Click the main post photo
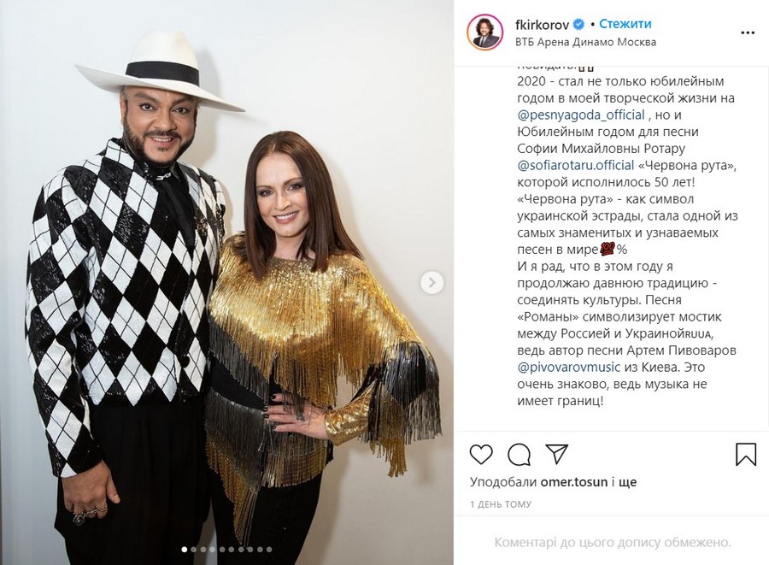Screen dimensions: 769x565 [226, 282]
